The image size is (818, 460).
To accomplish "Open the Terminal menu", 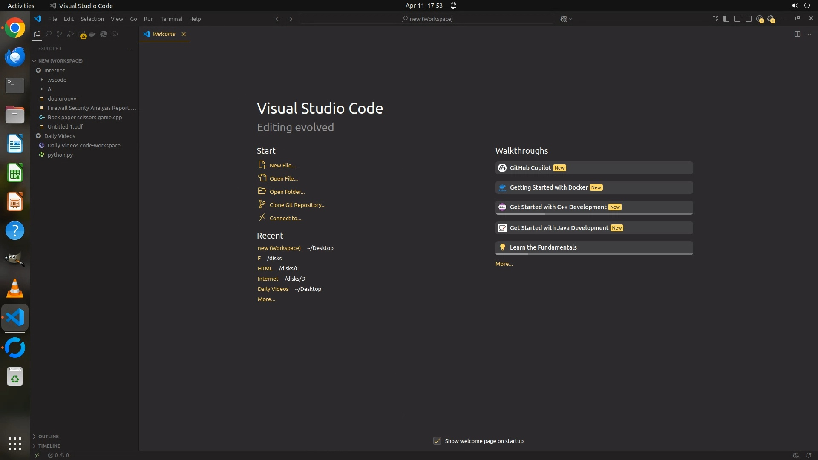I will click(171, 19).
